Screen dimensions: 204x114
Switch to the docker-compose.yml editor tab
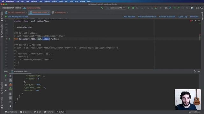16,12
